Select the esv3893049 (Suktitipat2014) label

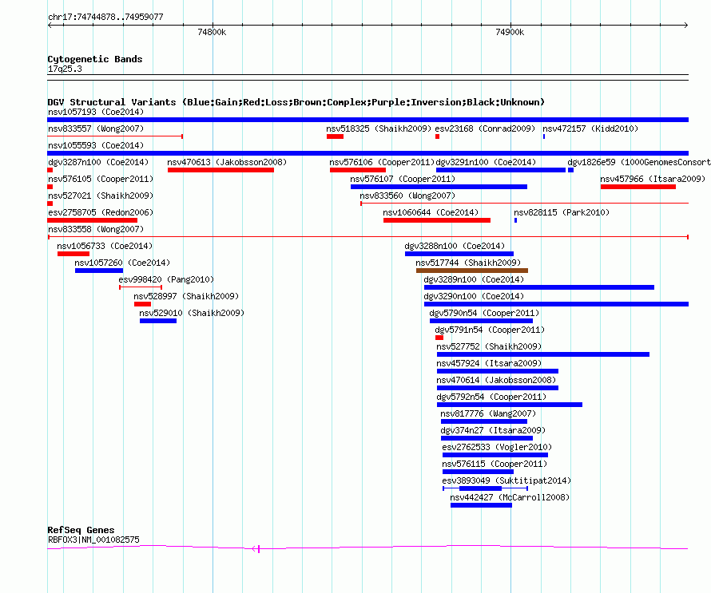(506, 480)
